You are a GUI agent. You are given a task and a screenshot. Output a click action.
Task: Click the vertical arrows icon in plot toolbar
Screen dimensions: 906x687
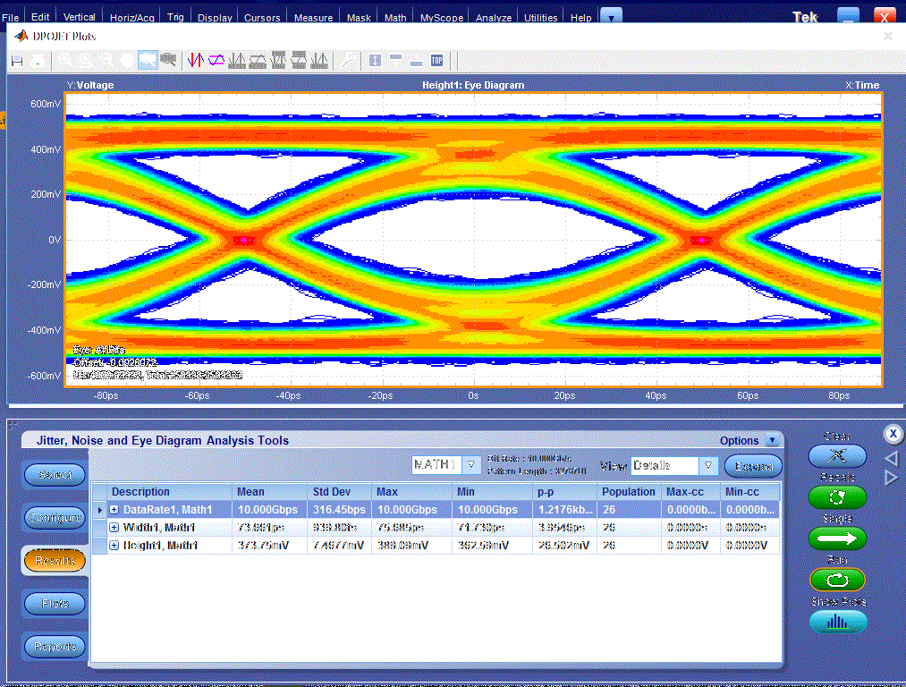375,60
